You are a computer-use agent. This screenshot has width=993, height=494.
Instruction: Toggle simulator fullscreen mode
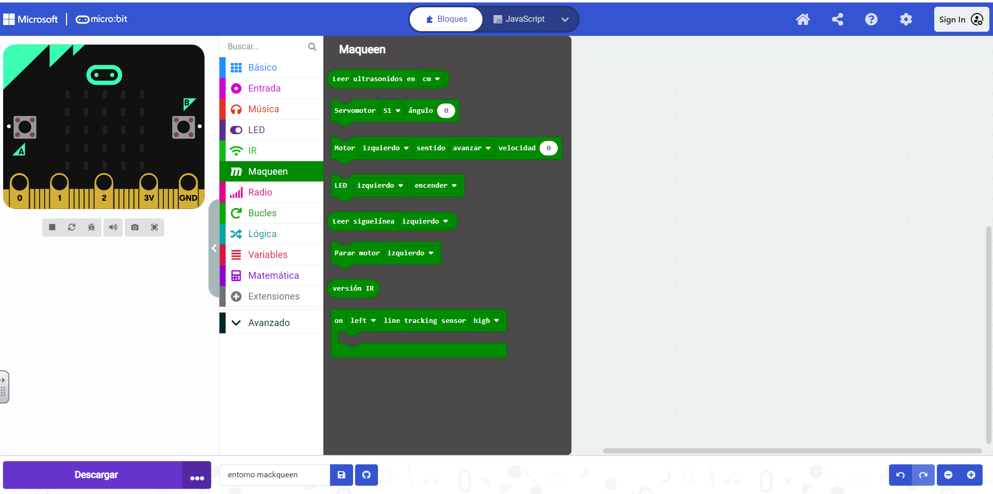(154, 227)
